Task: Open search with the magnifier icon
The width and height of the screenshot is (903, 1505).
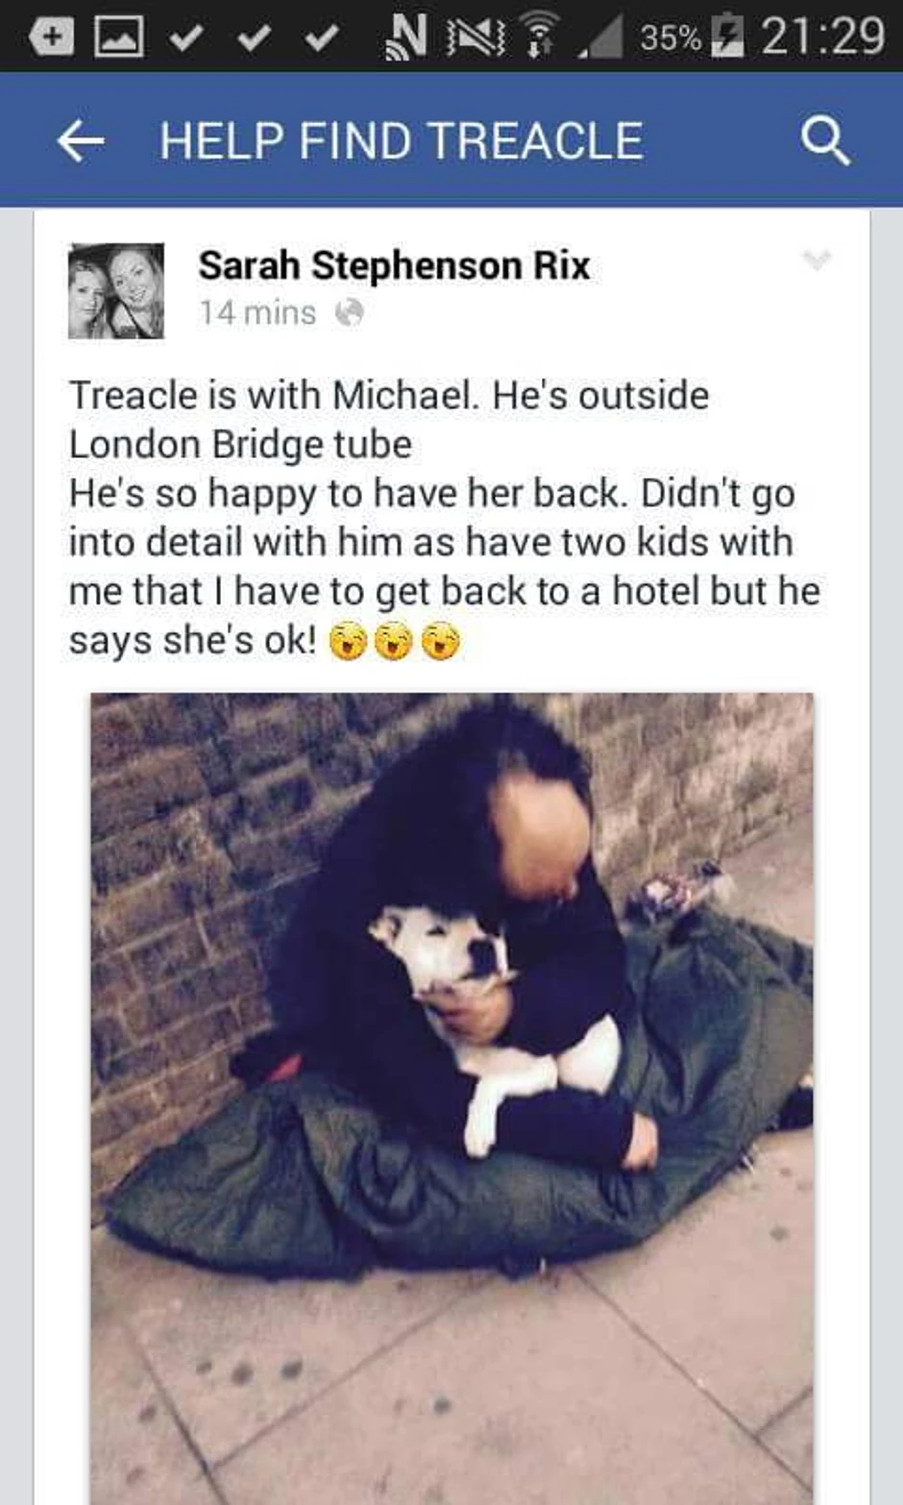Action: [x=825, y=140]
